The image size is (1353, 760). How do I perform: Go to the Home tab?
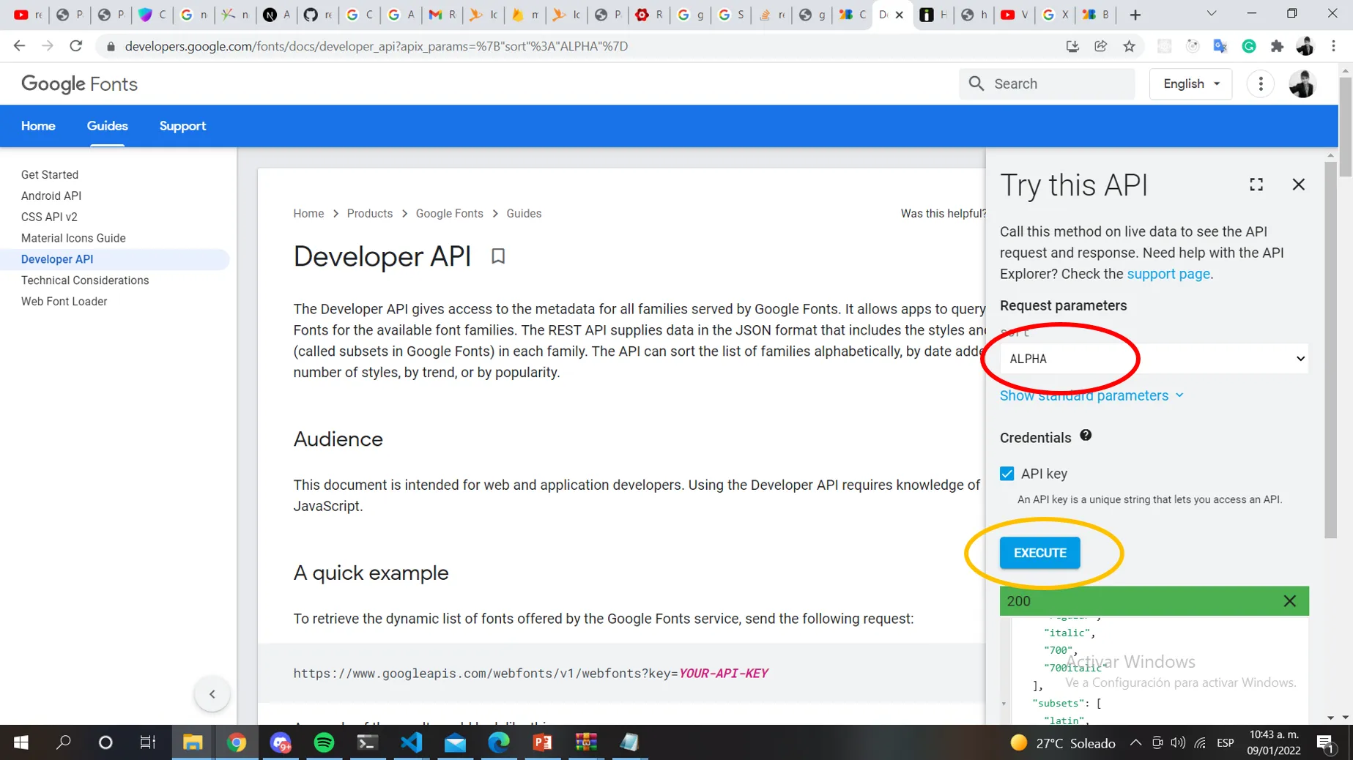[38, 126]
